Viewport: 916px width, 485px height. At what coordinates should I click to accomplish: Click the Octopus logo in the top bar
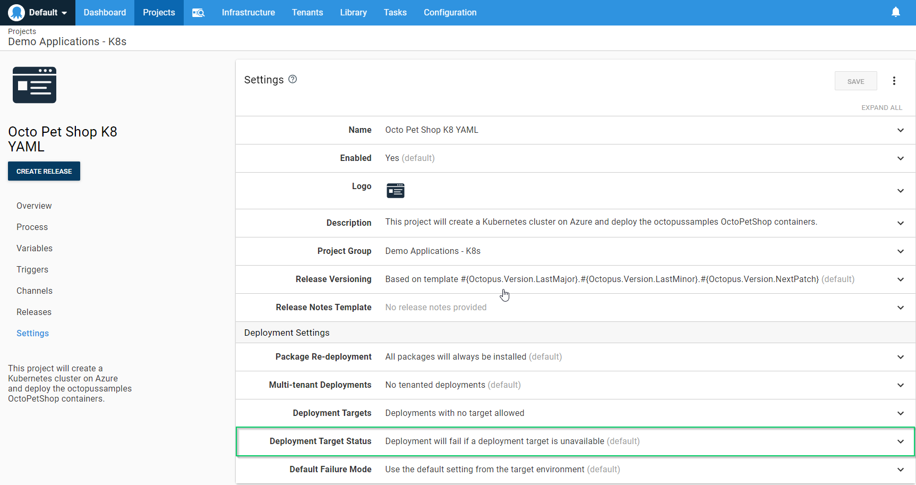click(16, 12)
